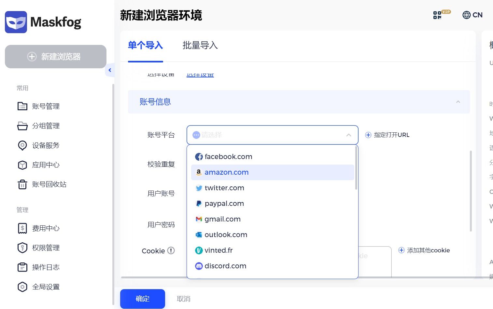This screenshot has height=309, width=493.
Task: Click the 新建浏览器 button
Action: click(56, 57)
